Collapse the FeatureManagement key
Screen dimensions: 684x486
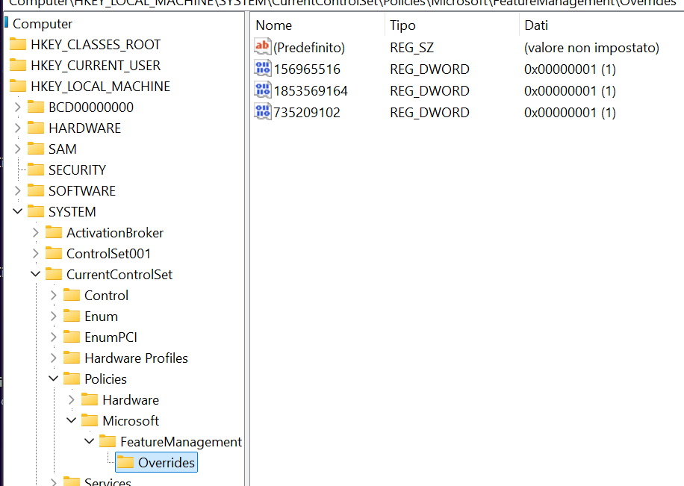click(x=89, y=441)
